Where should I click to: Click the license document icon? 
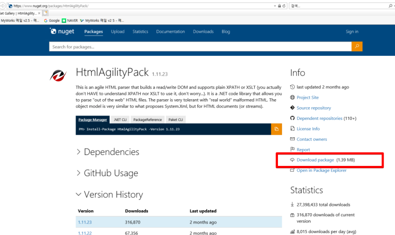[292, 128]
